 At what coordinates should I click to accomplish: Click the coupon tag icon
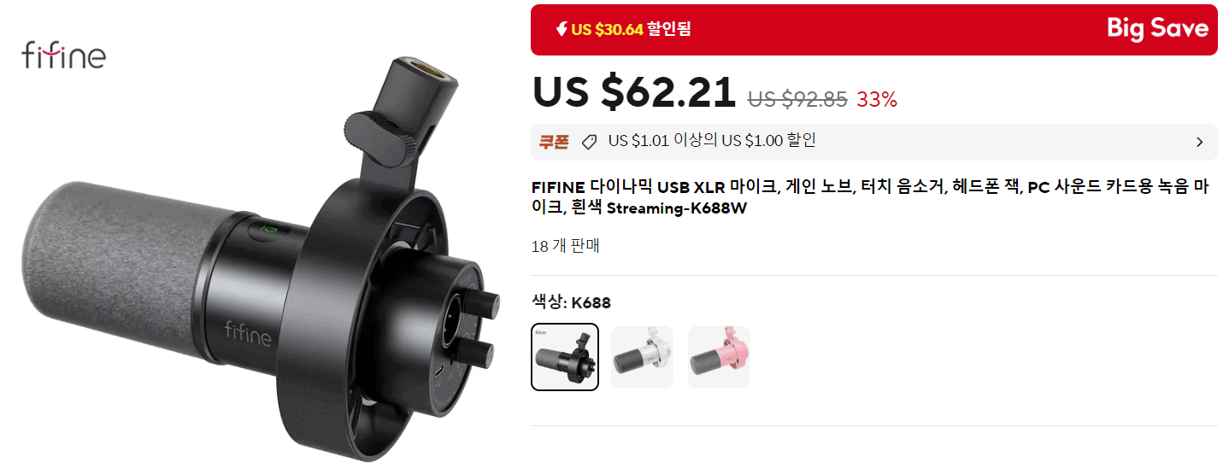tap(589, 143)
